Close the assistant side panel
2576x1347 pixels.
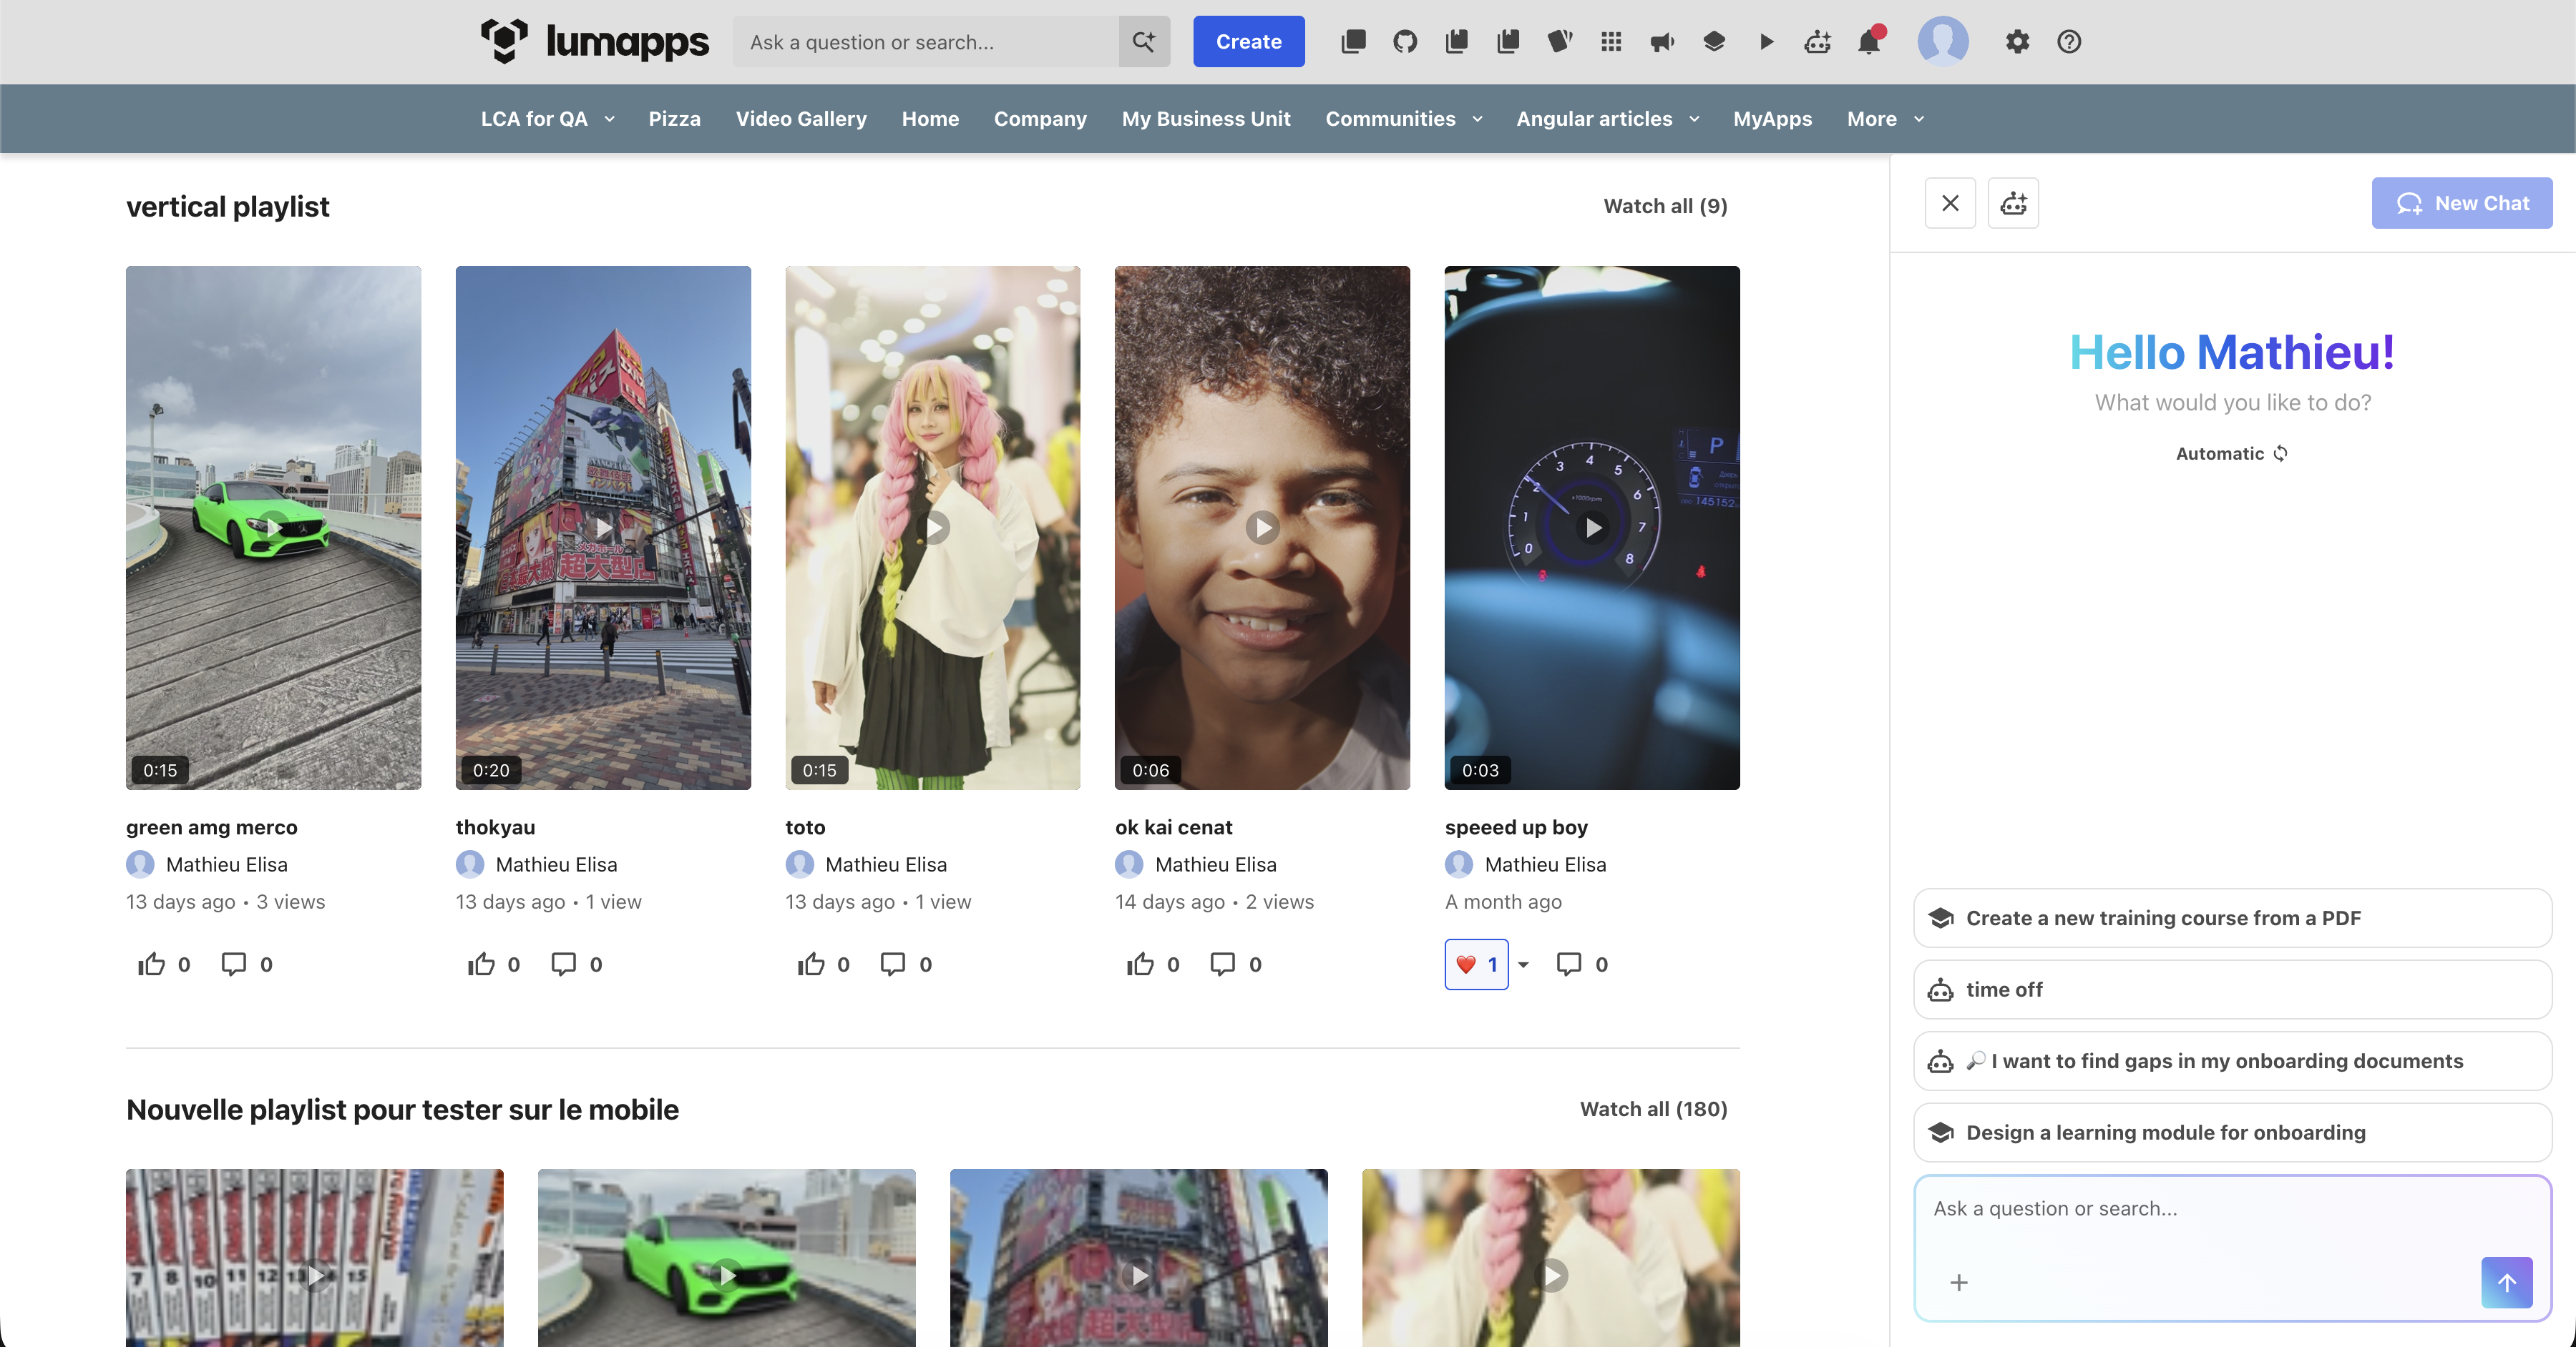coord(1950,204)
